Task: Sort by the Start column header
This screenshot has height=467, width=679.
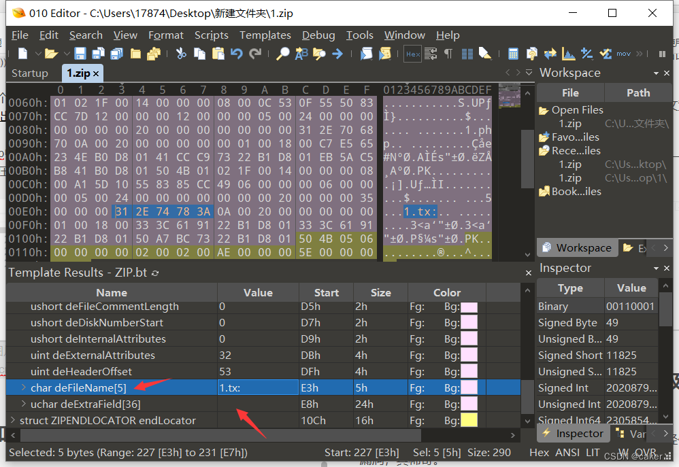Action: 326,292
